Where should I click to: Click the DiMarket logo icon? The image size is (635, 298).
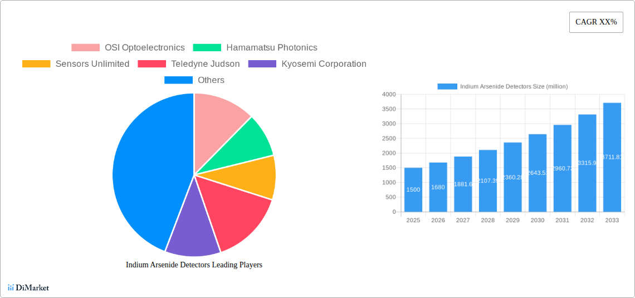[11, 287]
